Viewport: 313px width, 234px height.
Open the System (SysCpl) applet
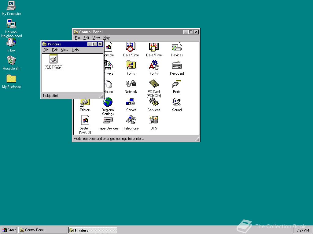(x=85, y=125)
